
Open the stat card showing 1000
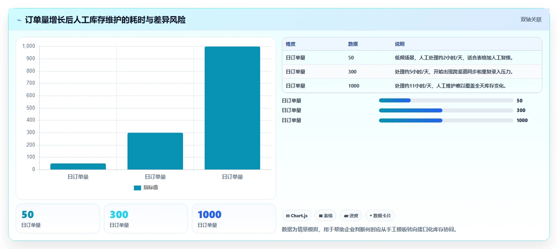pos(234,218)
